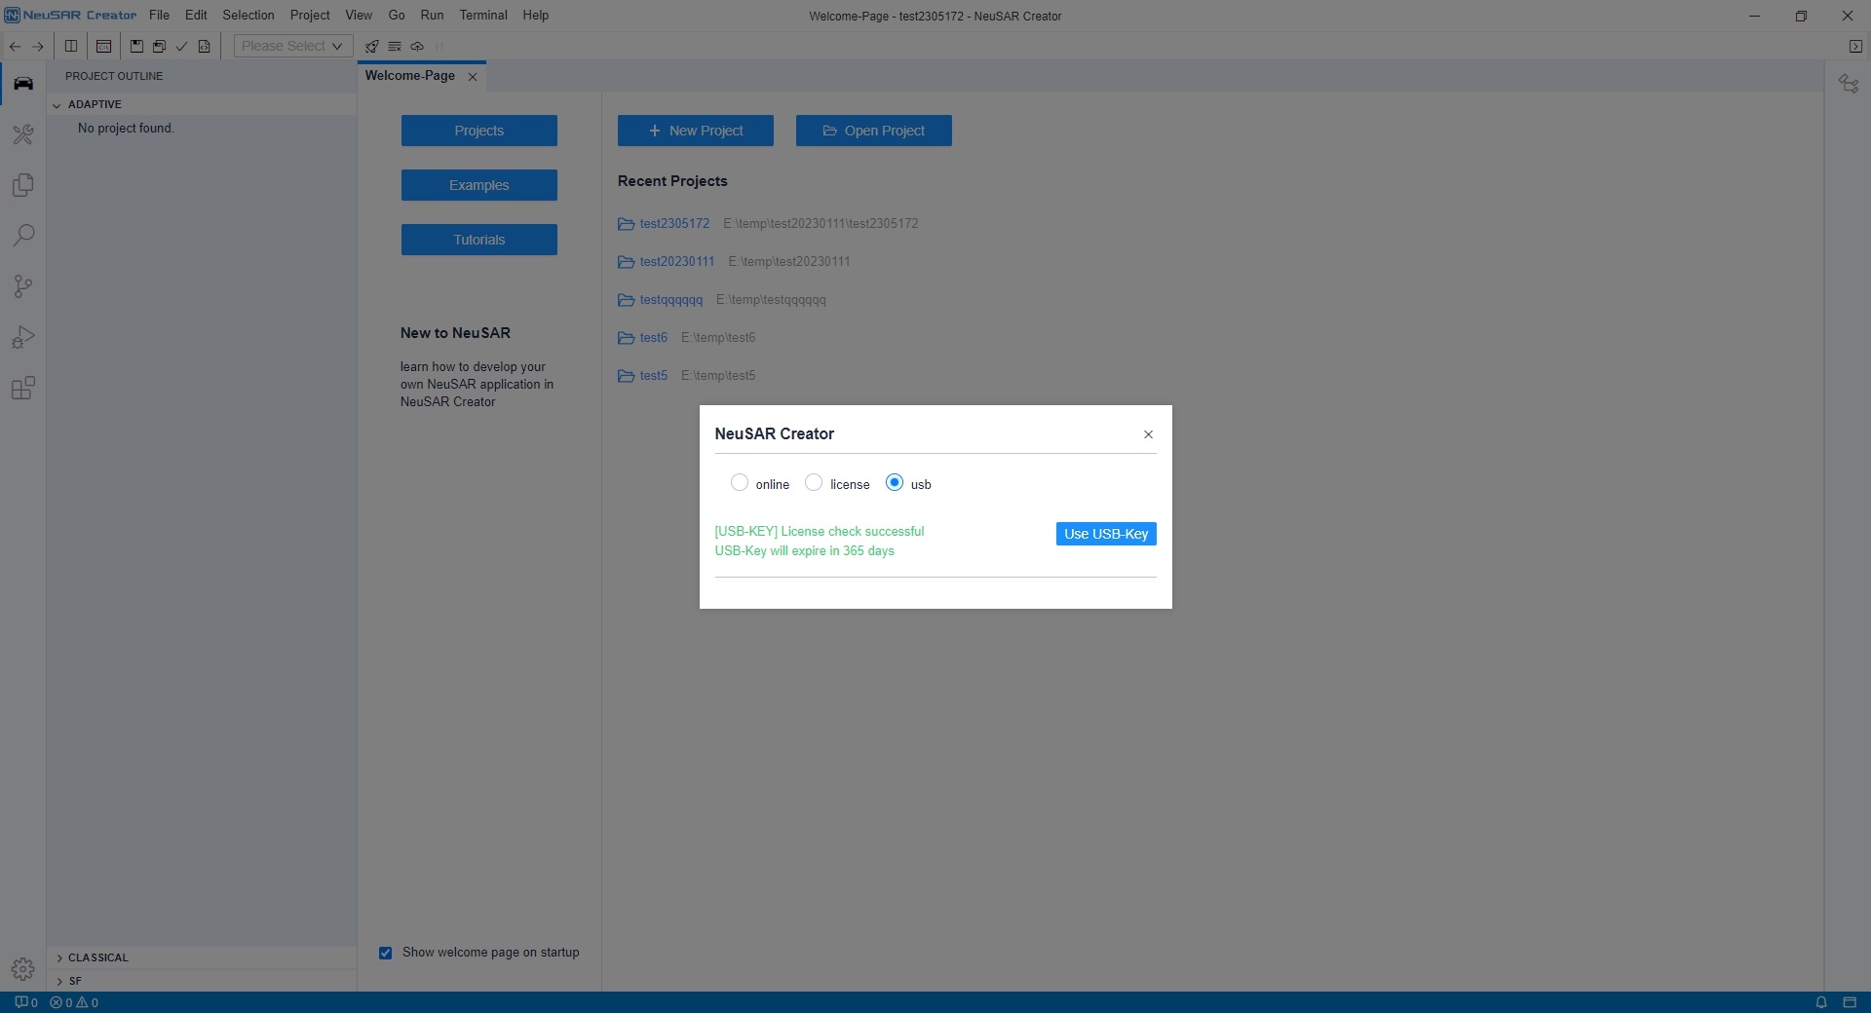The height and width of the screenshot is (1013, 1871).
Task: Open the Terminal menu
Action: (483, 16)
